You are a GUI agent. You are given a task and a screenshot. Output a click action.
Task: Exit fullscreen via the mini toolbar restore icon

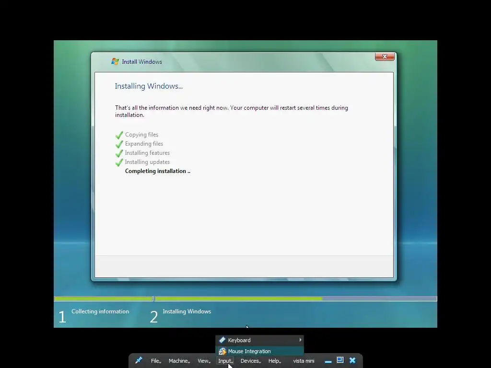(340, 360)
